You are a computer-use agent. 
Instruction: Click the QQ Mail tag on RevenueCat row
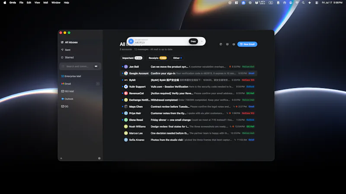point(250,93)
